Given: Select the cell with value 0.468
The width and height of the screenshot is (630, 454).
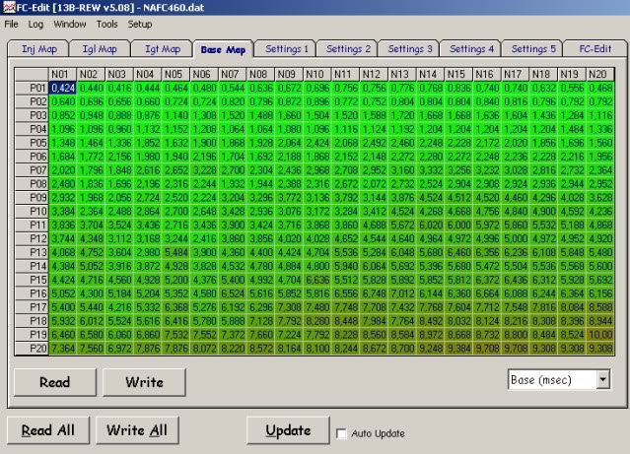Looking at the screenshot, I should pos(600,88).
